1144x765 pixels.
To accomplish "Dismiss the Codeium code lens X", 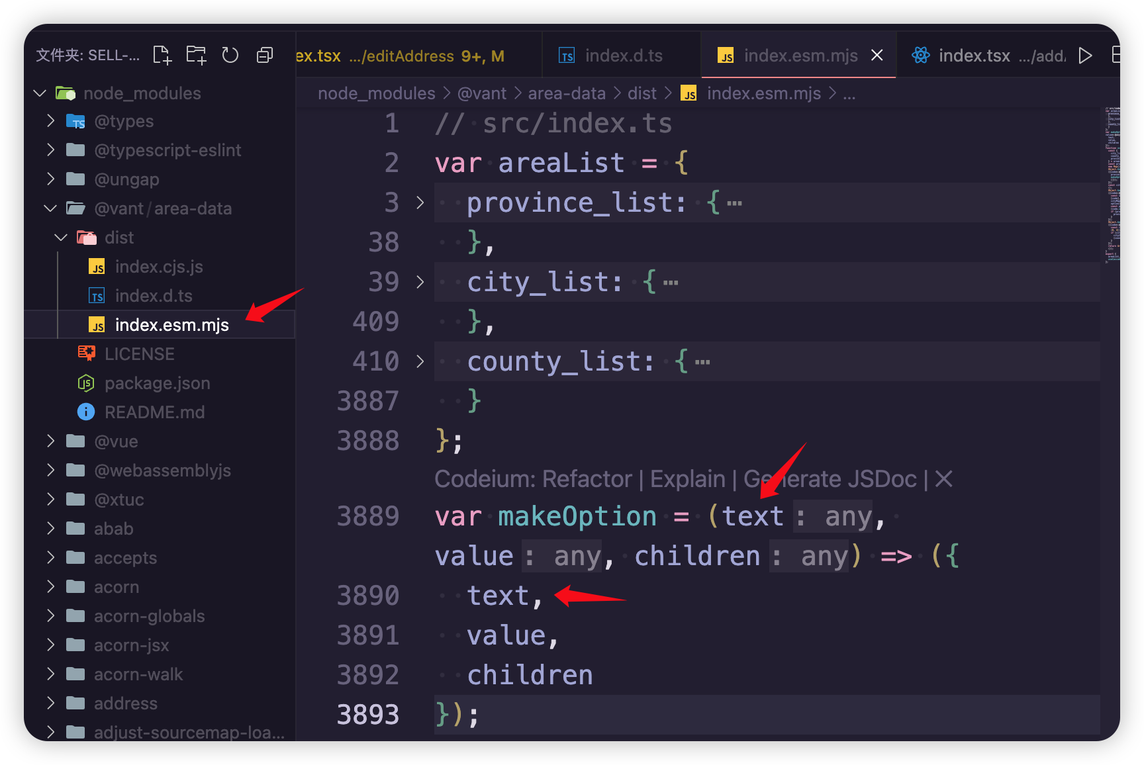I will (944, 478).
